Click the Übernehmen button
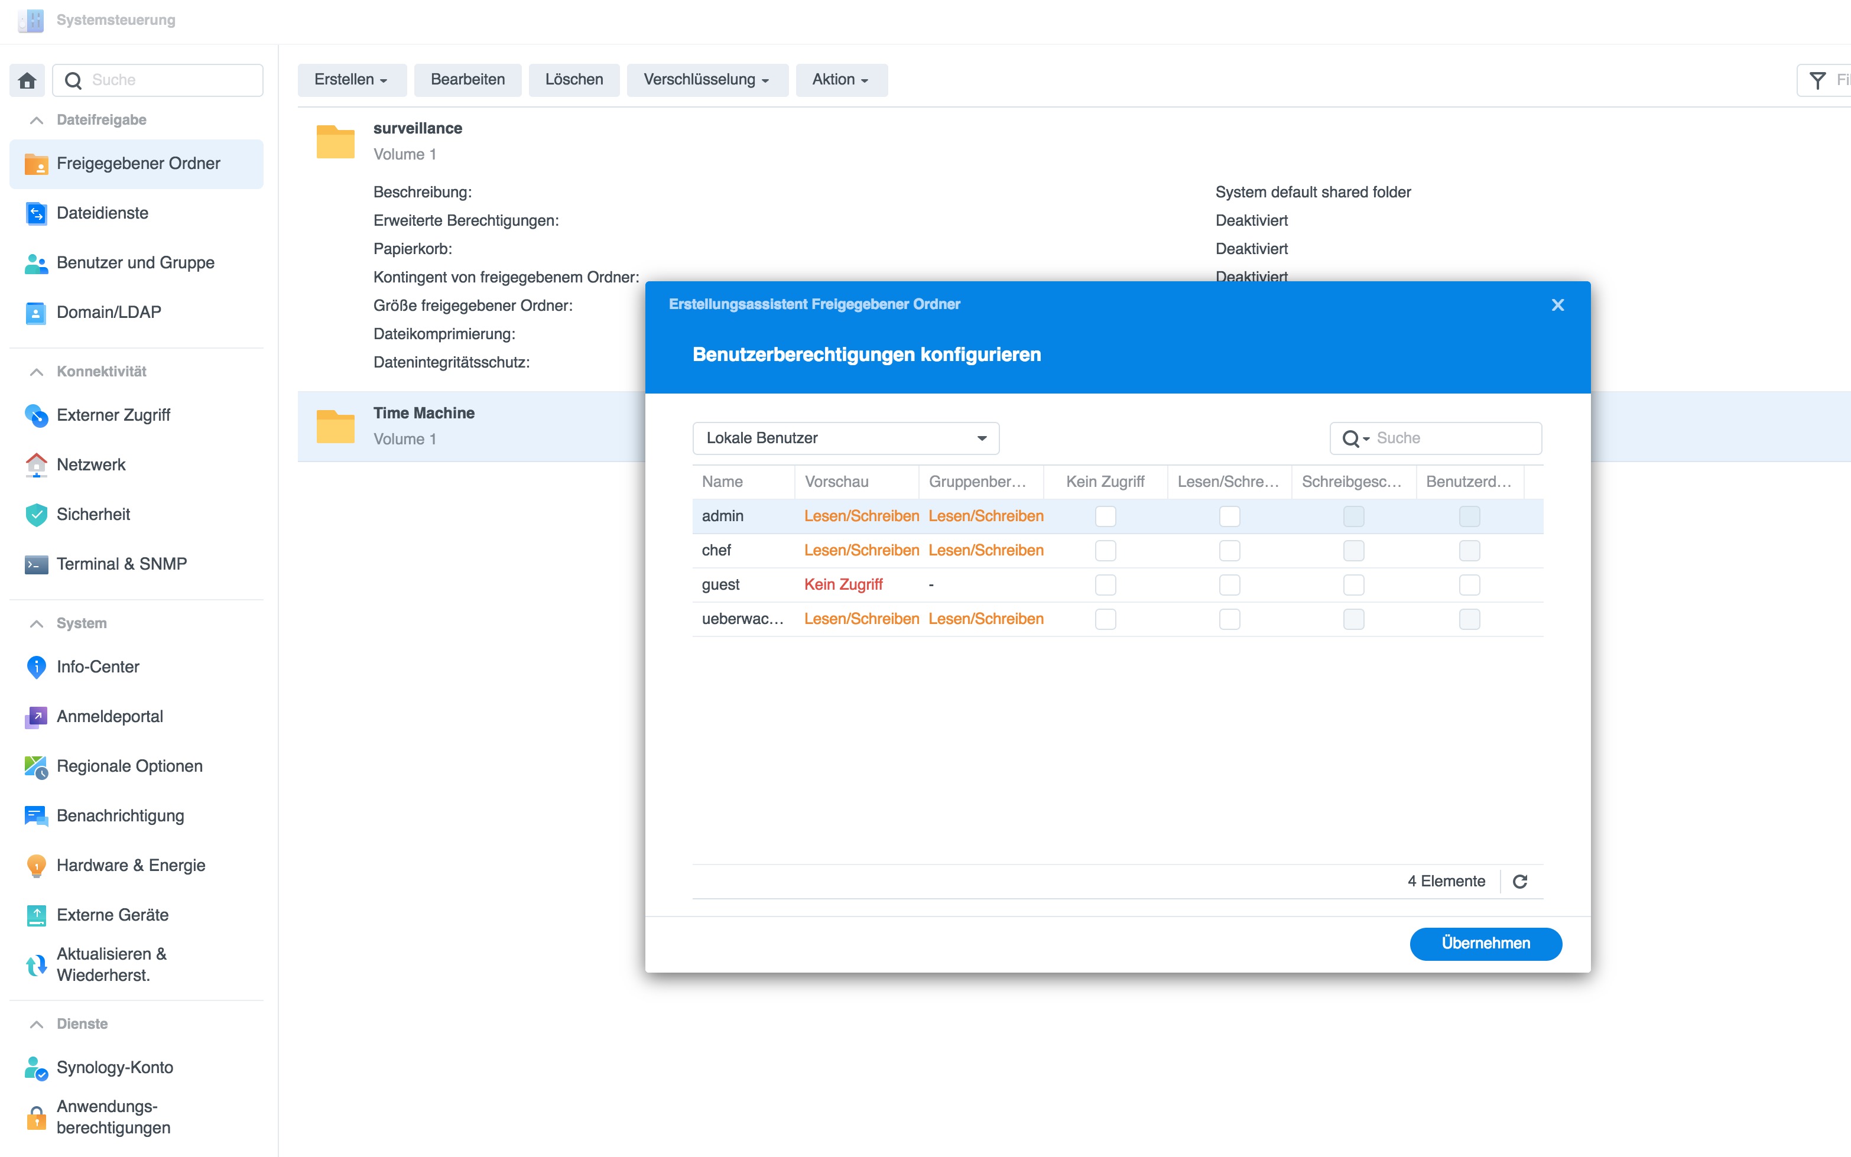The width and height of the screenshot is (1851, 1157). (x=1485, y=942)
